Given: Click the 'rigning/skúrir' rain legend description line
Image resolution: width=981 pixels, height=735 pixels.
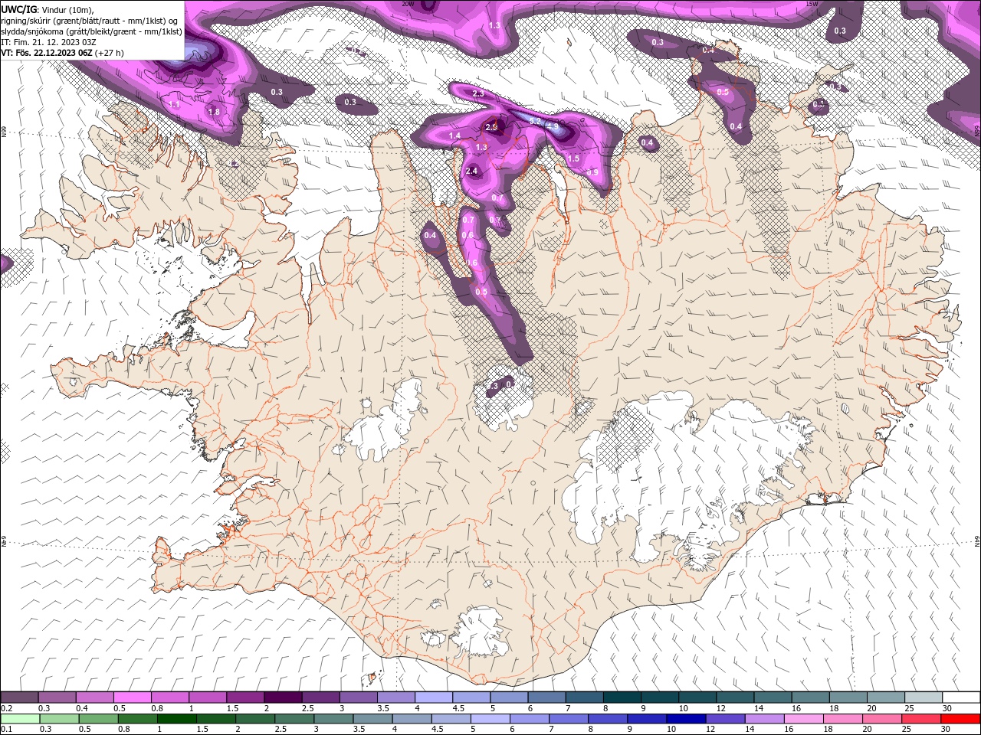Looking at the screenshot, I should click(90, 21).
